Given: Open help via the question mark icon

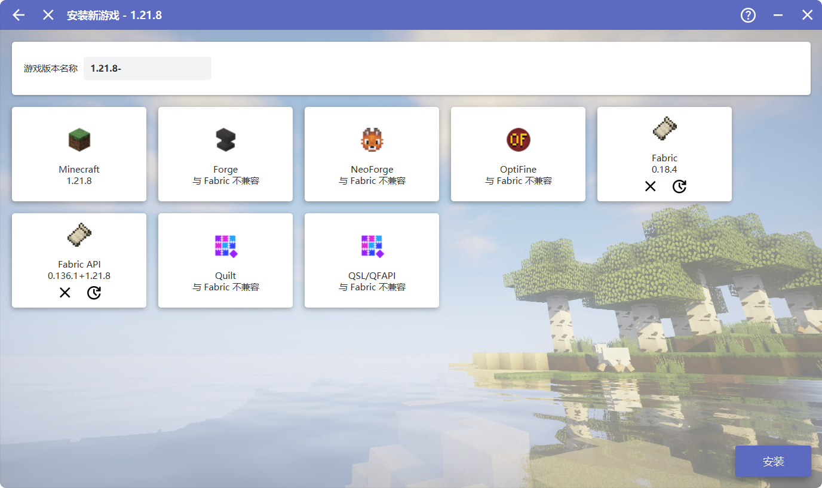Looking at the screenshot, I should tap(748, 15).
